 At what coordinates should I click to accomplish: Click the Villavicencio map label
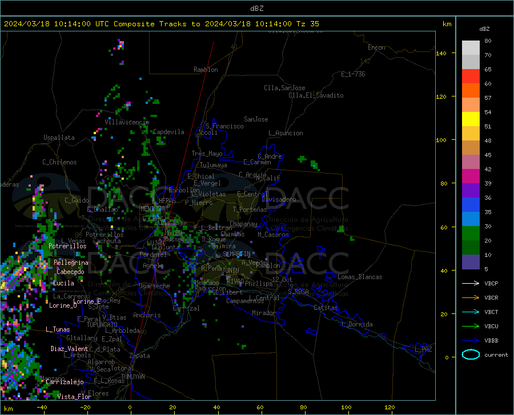point(127,122)
